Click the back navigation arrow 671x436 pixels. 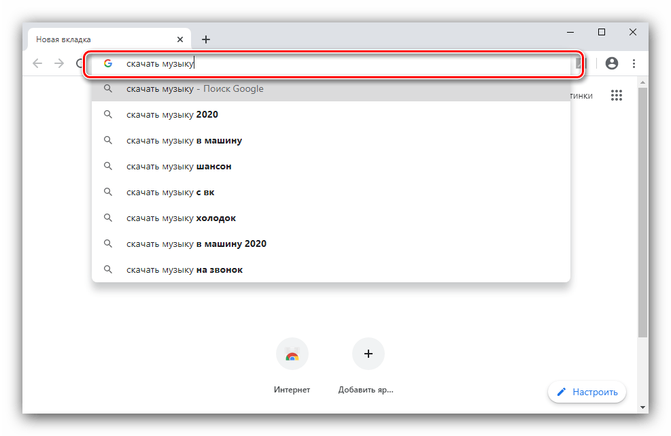[x=37, y=63]
